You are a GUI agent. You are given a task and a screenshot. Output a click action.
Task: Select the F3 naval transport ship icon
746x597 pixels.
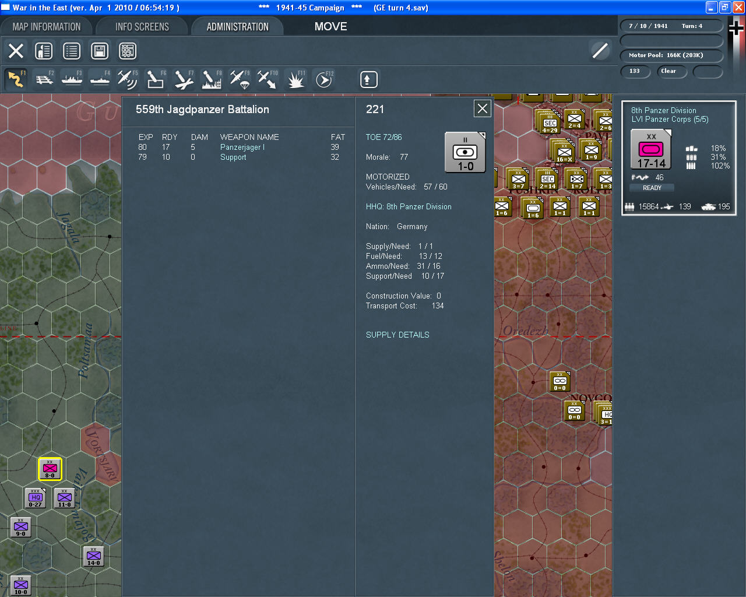pos(72,79)
